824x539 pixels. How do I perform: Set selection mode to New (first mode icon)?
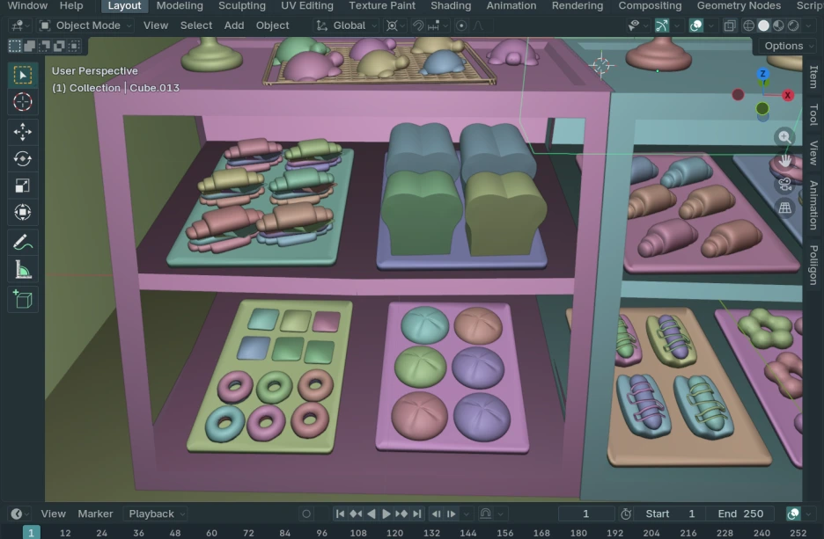coord(15,47)
